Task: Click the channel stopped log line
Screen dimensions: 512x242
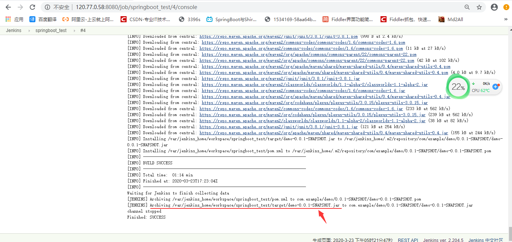Action: [x=144, y=211]
